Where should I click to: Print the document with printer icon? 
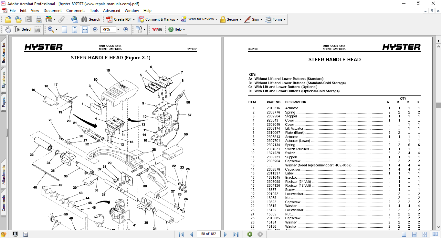pos(39,19)
